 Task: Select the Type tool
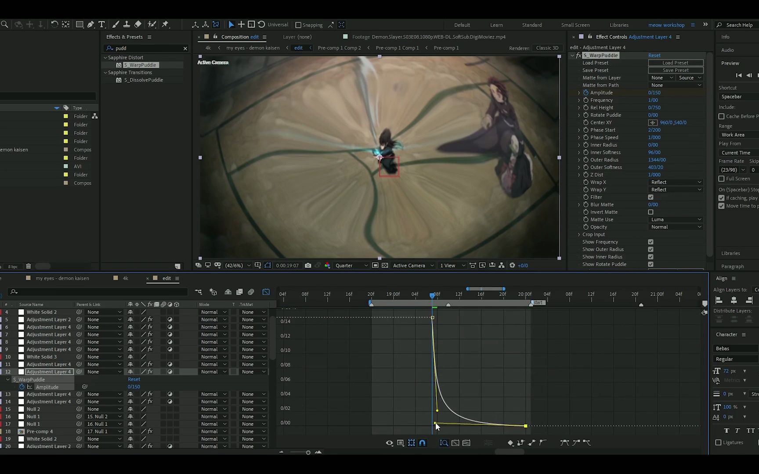click(101, 25)
